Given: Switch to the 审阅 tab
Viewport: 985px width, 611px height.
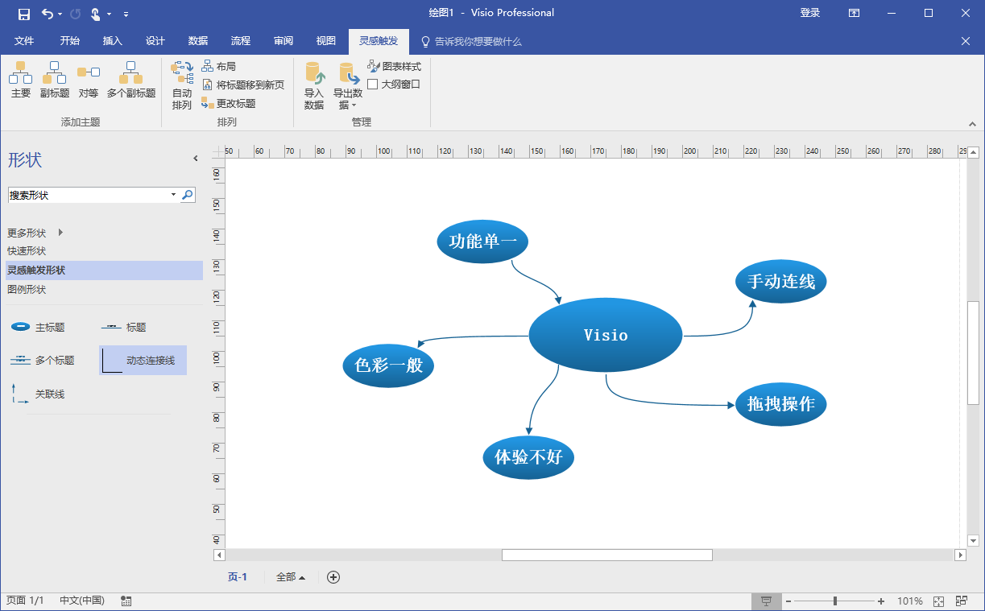Looking at the screenshot, I should 283,41.
